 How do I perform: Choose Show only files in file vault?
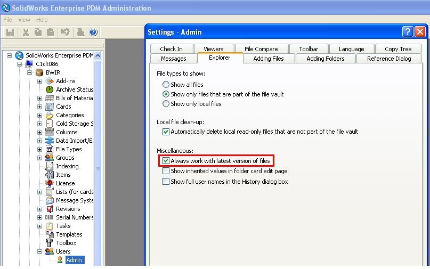click(x=166, y=94)
